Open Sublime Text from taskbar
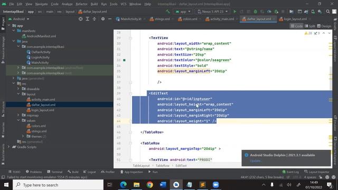 point(203,185)
